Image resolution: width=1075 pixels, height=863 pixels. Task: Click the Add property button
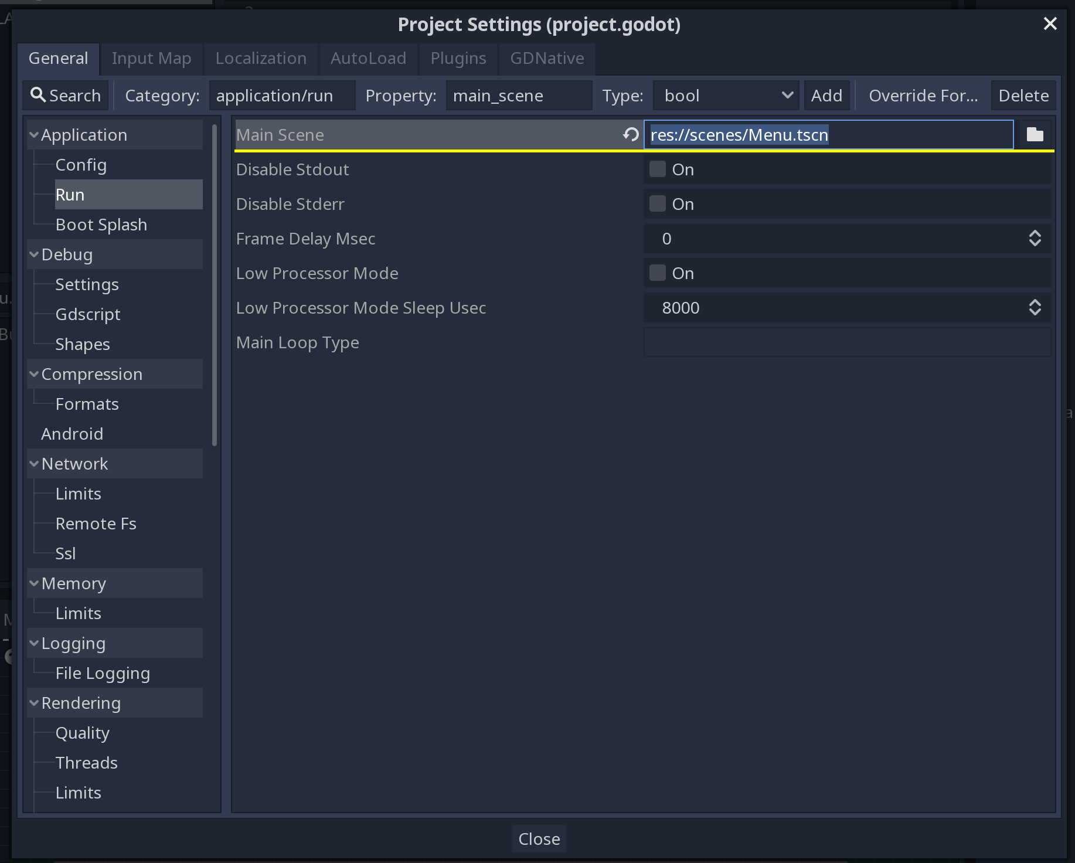coord(826,95)
